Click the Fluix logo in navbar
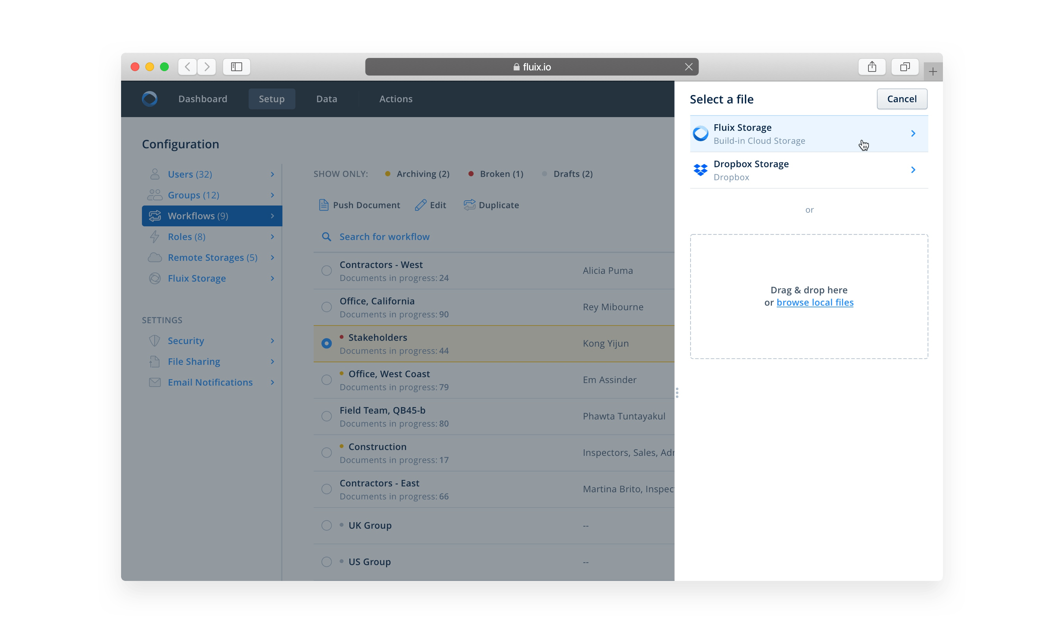This screenshot has height=633, width=1064. [x=149, y=99]
